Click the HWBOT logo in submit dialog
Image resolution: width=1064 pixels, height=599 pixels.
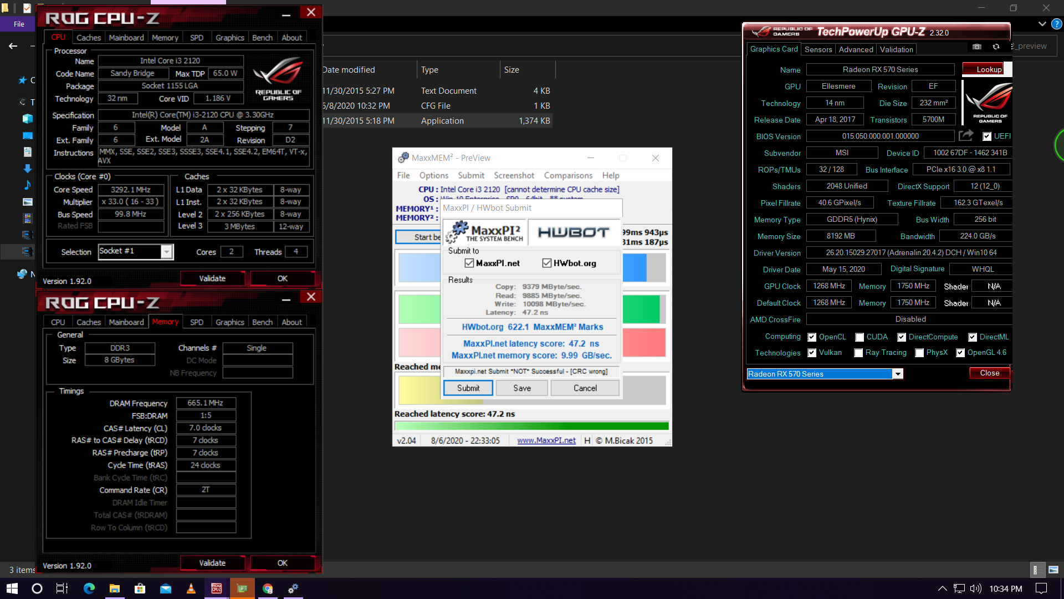(x=574, y=232)
